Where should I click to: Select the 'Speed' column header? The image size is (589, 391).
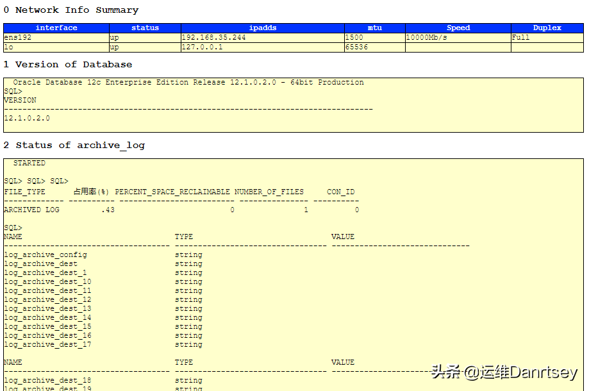(458, 28)
